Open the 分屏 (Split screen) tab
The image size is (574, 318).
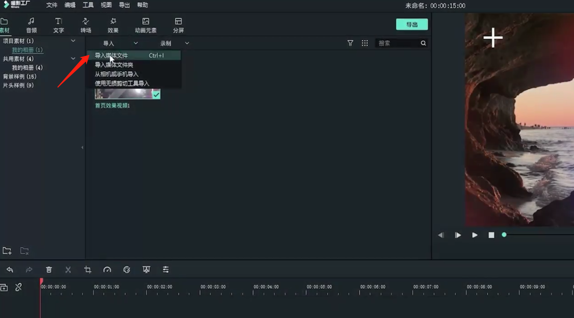click(178, 25)
